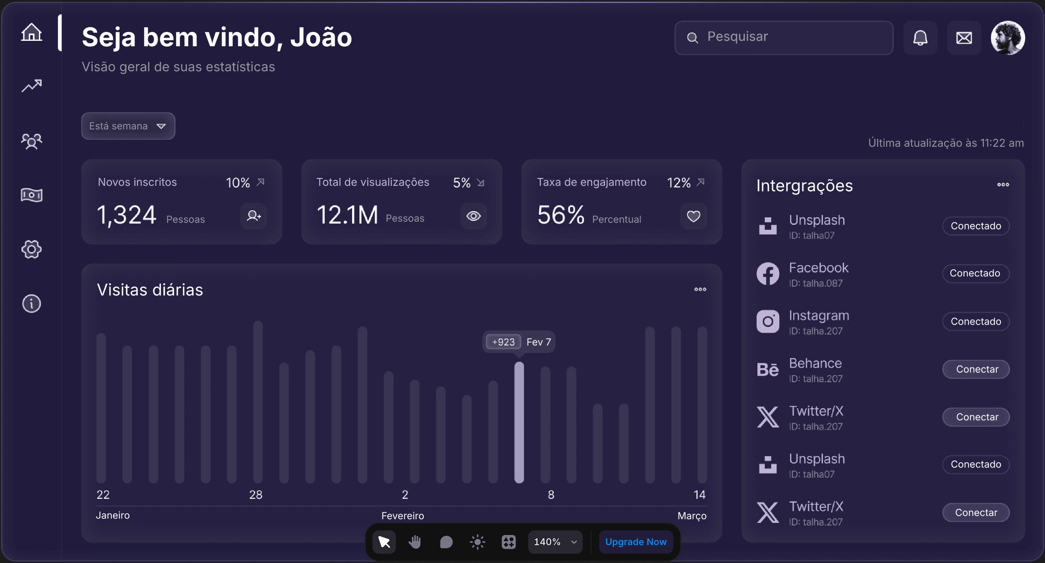Select the hand pan tool
The image size is (1045, 563).
point(415,542)
